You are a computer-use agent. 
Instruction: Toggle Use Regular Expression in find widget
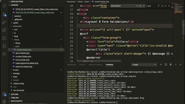coord(144,6)
